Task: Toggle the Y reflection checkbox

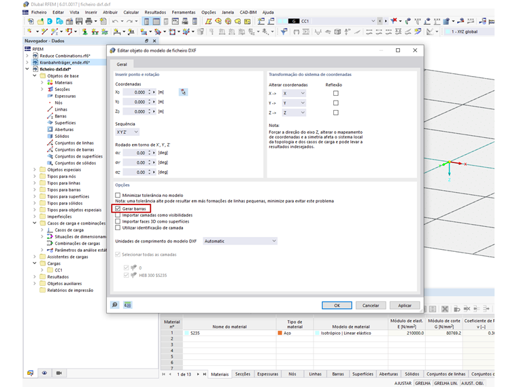Action: point(335,103)
